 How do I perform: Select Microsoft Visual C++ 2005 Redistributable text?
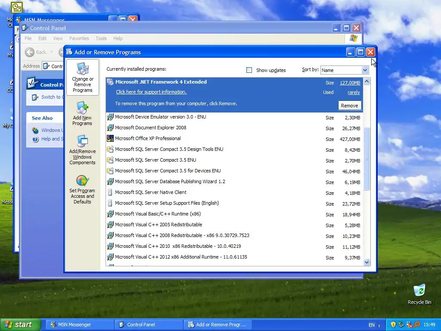[158, 225]
